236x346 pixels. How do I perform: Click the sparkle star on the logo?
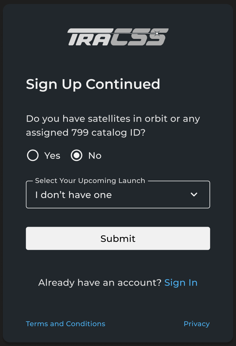tap(157, 33)
